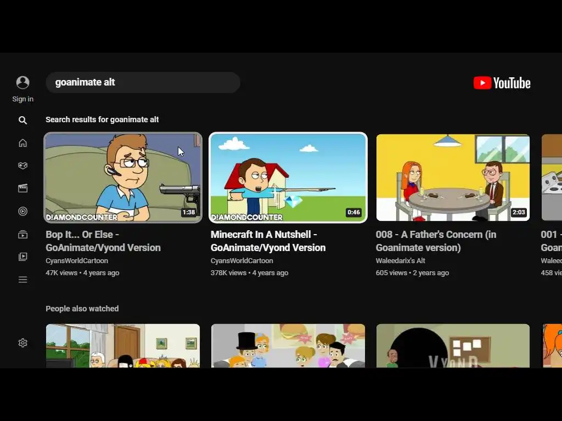The width and height of the screenshot is (562, 421).
Task: Open Settings gear icon
Action: [23, 343]
